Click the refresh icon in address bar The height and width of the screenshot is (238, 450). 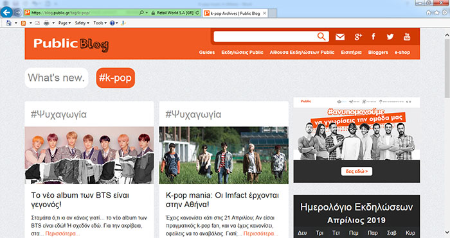[x=197, y=13]
